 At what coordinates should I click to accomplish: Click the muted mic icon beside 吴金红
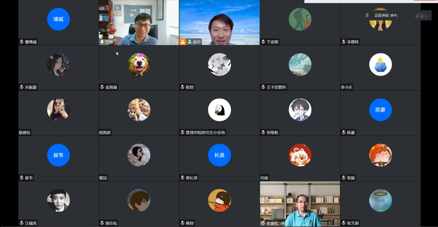(x=263, y=223)
